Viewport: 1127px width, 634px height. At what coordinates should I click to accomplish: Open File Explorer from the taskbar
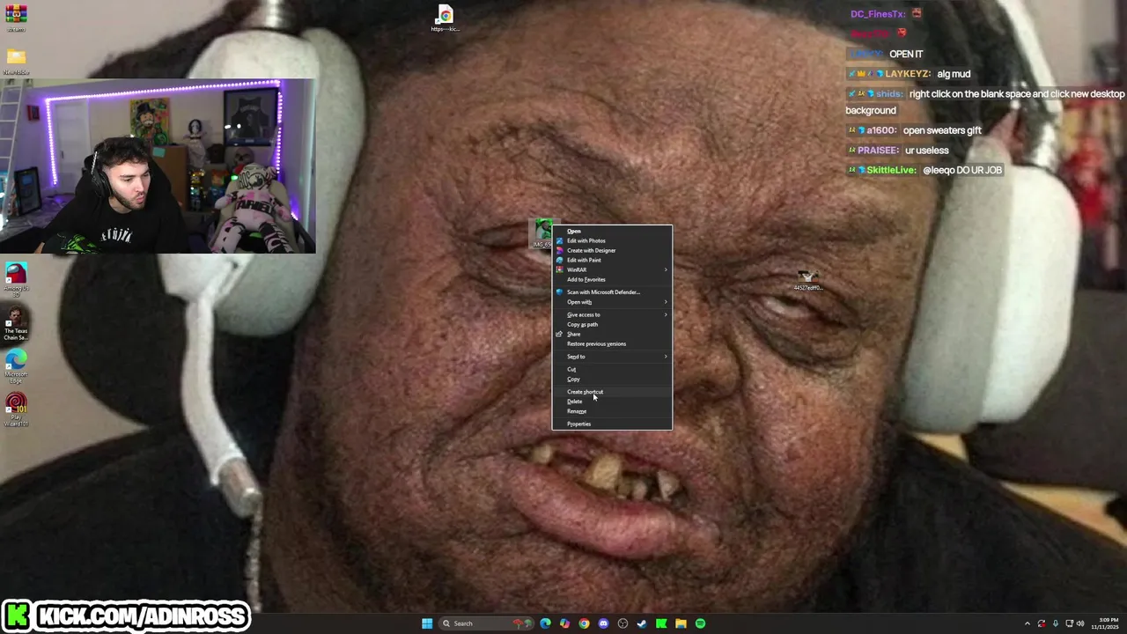[681, 623]
